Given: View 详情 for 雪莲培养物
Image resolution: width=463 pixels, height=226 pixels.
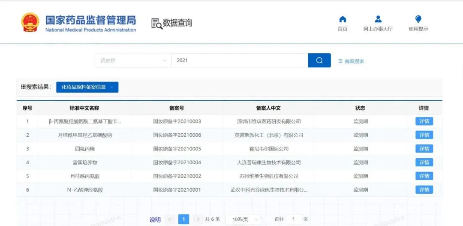Looking at the screenshot, I should tap(424, 162).
